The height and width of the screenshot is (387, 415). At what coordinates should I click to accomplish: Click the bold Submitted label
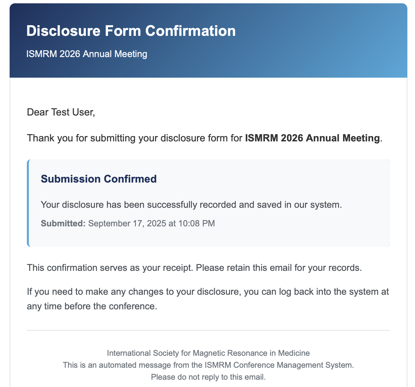[x=63, y=223]
